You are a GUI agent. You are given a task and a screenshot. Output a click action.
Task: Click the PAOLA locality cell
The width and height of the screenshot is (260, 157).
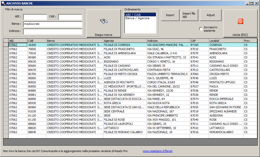pos(226,86)
